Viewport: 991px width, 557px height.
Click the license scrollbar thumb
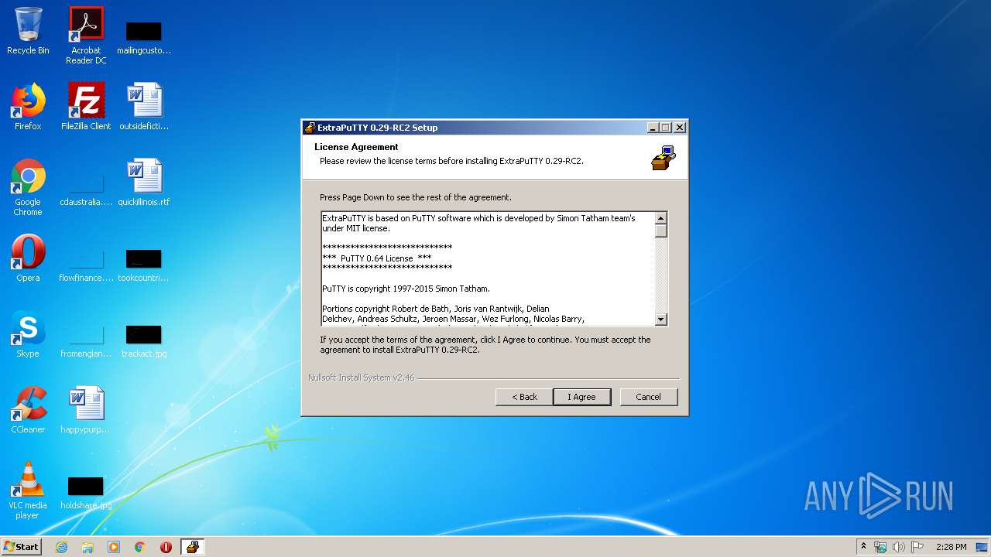click(660, 230)
